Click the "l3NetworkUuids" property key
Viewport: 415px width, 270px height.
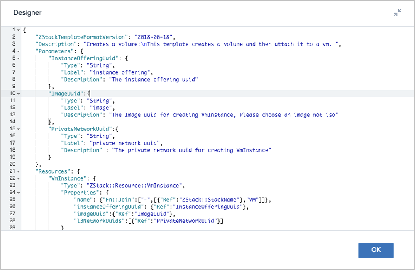click(99, 221)
